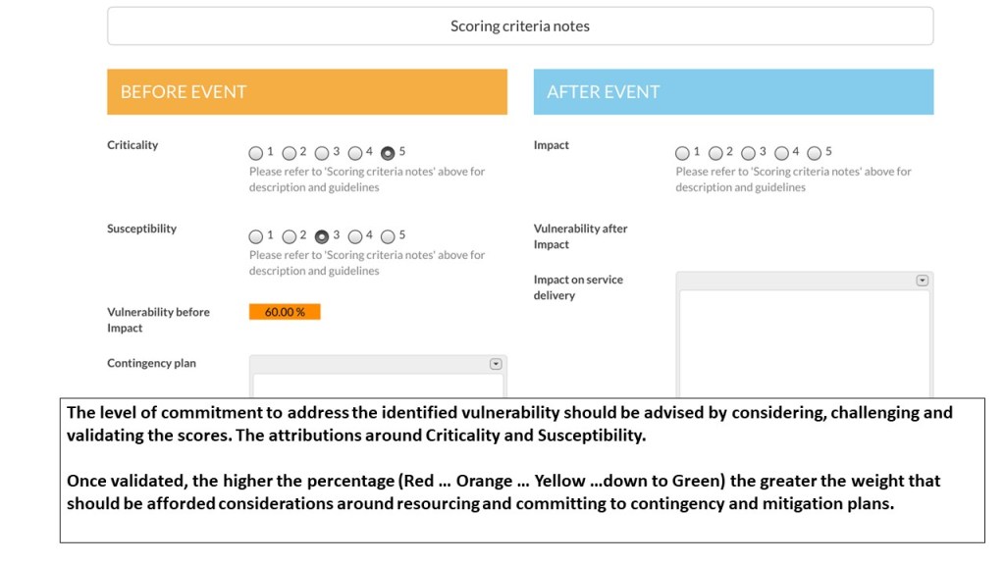
Task: Set Susceptibility rating to 4
Action: (355, 236)
